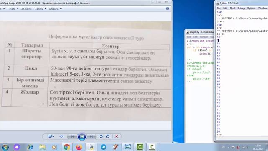Open Window menu in Python Shell

click(263, 8)
